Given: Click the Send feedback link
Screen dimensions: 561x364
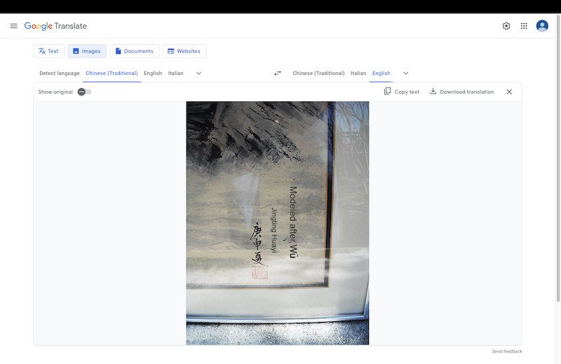Looking at the screenshot, I should [x=506, y=351].
